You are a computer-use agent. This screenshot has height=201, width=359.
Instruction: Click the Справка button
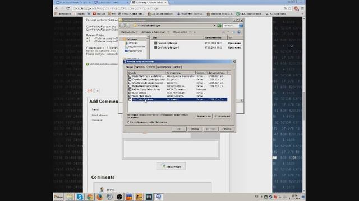(227, 129)
